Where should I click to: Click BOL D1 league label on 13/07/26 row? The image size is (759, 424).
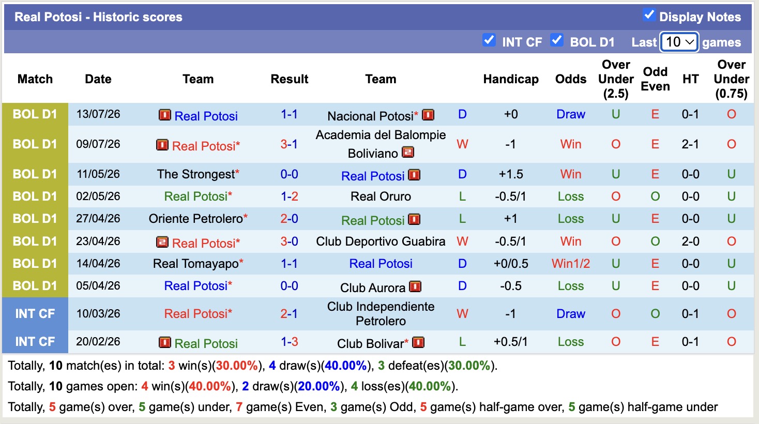[x=35, y=114]
